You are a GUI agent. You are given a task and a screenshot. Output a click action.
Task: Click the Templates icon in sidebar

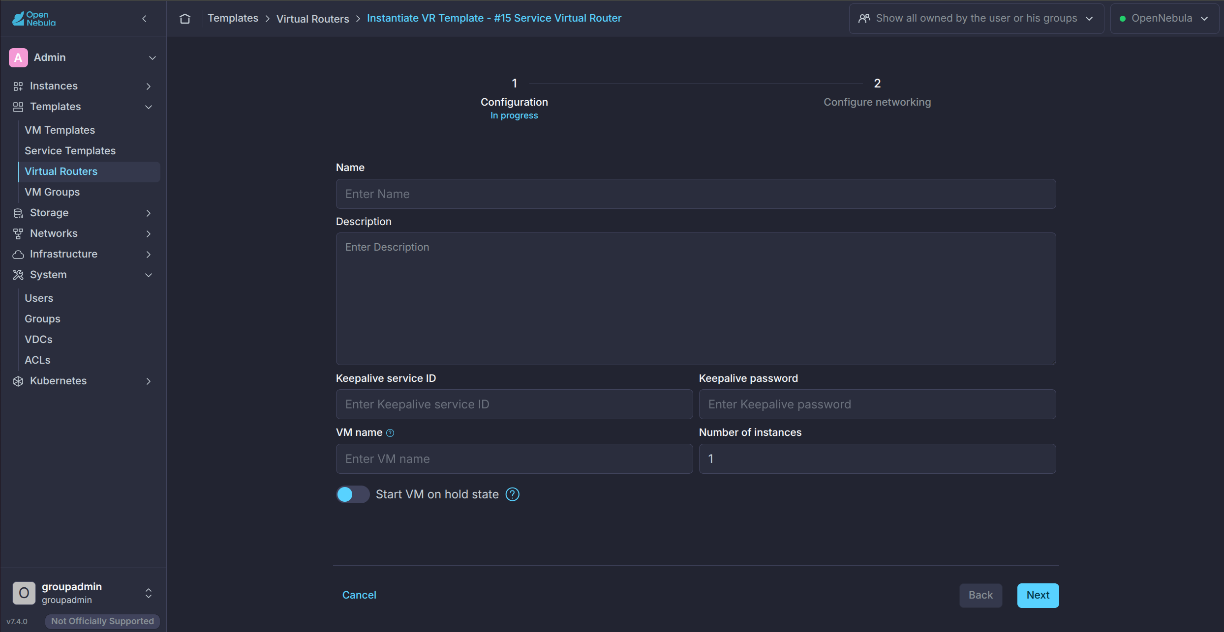(x=18, y=107)
